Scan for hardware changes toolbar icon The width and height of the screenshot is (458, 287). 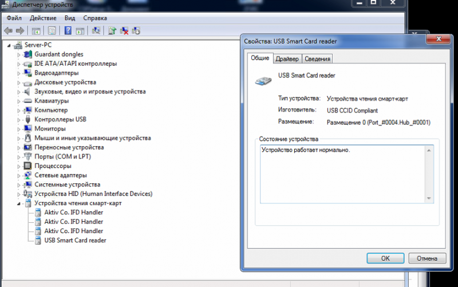point(96,30)
